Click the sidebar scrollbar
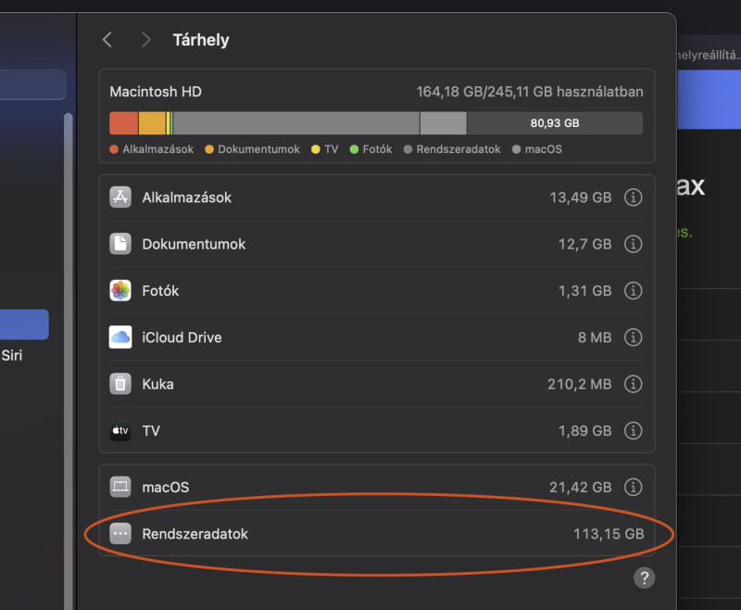 [68, 360]
